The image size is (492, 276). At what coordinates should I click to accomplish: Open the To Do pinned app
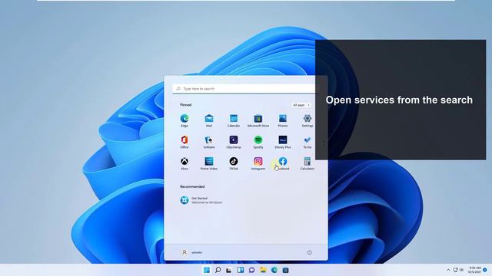(307, 142)
